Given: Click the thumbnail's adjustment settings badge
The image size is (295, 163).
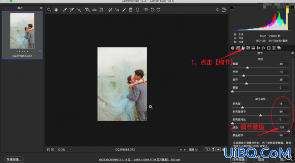Looking at the screenshot, I should coord(39,51).
